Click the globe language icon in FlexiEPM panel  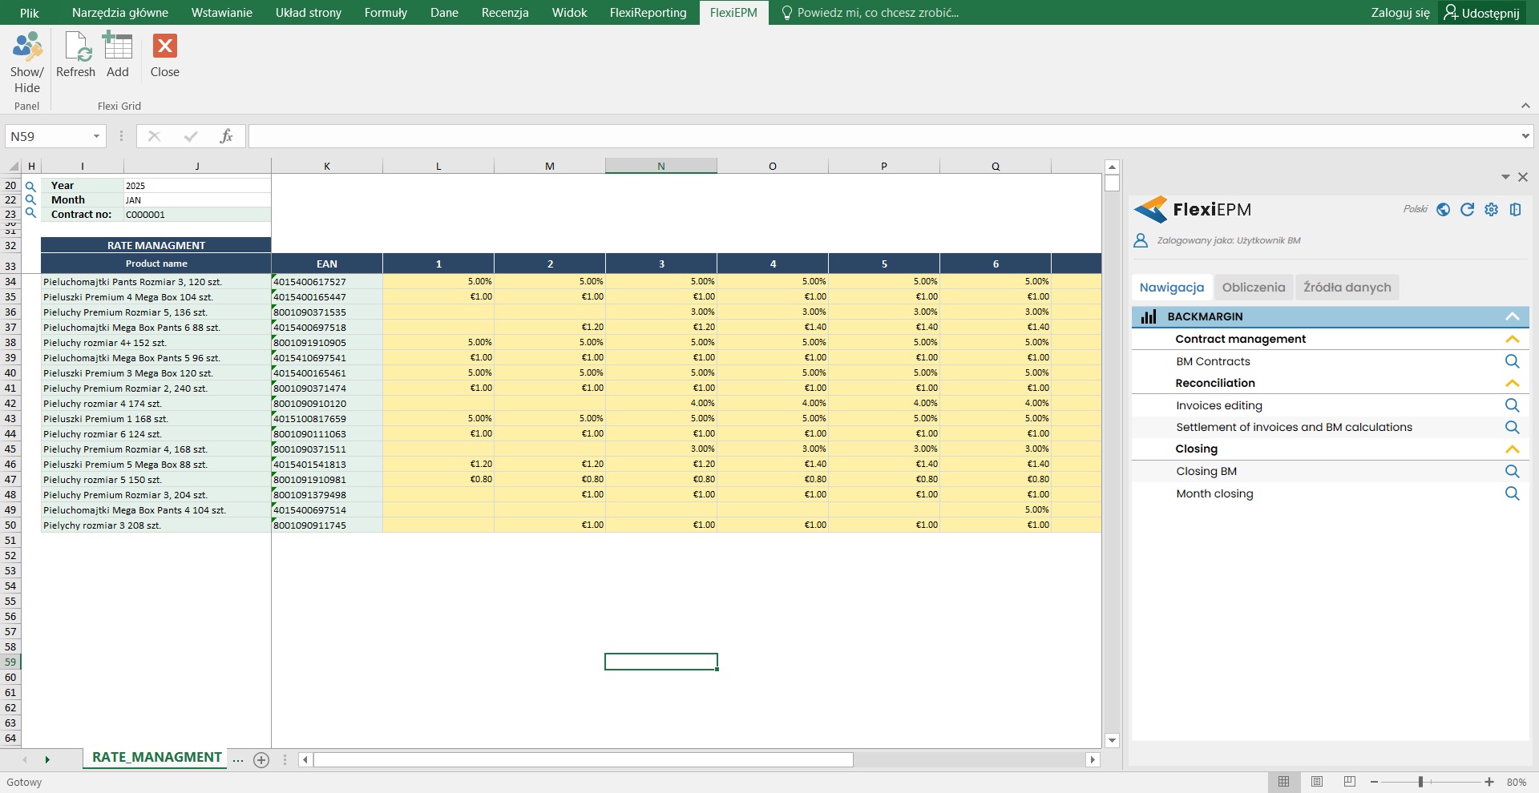coord(1443,210)
